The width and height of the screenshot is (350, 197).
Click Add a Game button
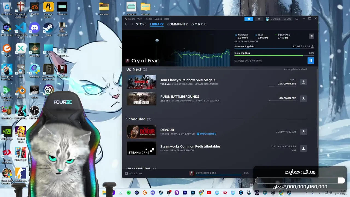coord(133,173)
